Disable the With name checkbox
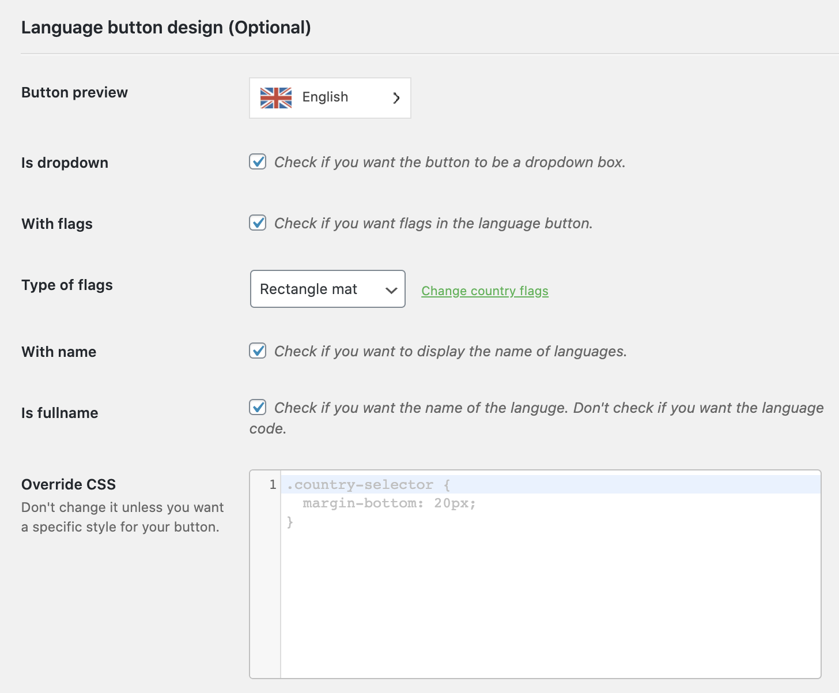The width and height of the screenshot is (839, 693). [258, 351]
